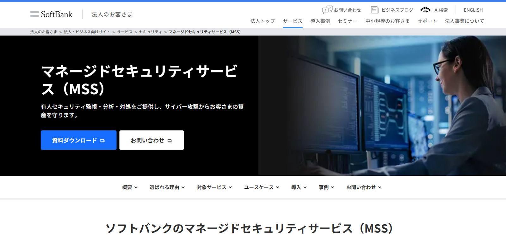The width and height of the screenshot is (506, 235).
Task: Jump to 選ばれる理由 section anchor
Action: click(164, 187)
